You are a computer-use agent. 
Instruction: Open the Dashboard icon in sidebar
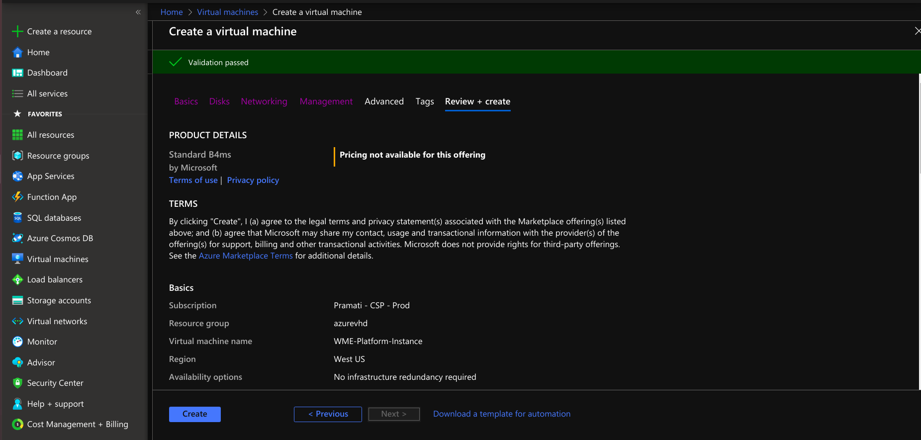(x=17, y=73)
